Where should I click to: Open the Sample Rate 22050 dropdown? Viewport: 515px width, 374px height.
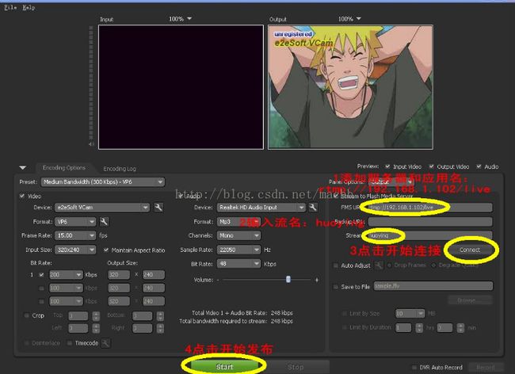(x=238, y=250)
